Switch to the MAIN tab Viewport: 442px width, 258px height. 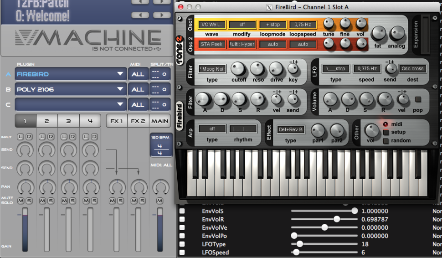(160, 121)
